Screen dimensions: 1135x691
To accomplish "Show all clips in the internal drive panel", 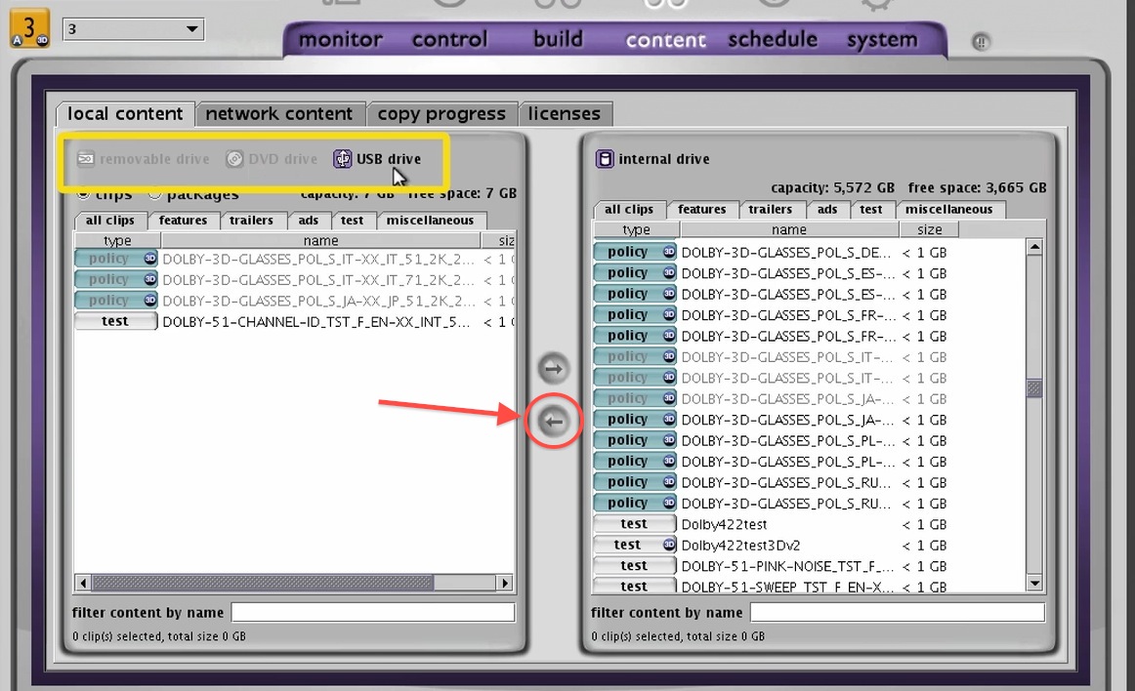I will pos(629,209).
